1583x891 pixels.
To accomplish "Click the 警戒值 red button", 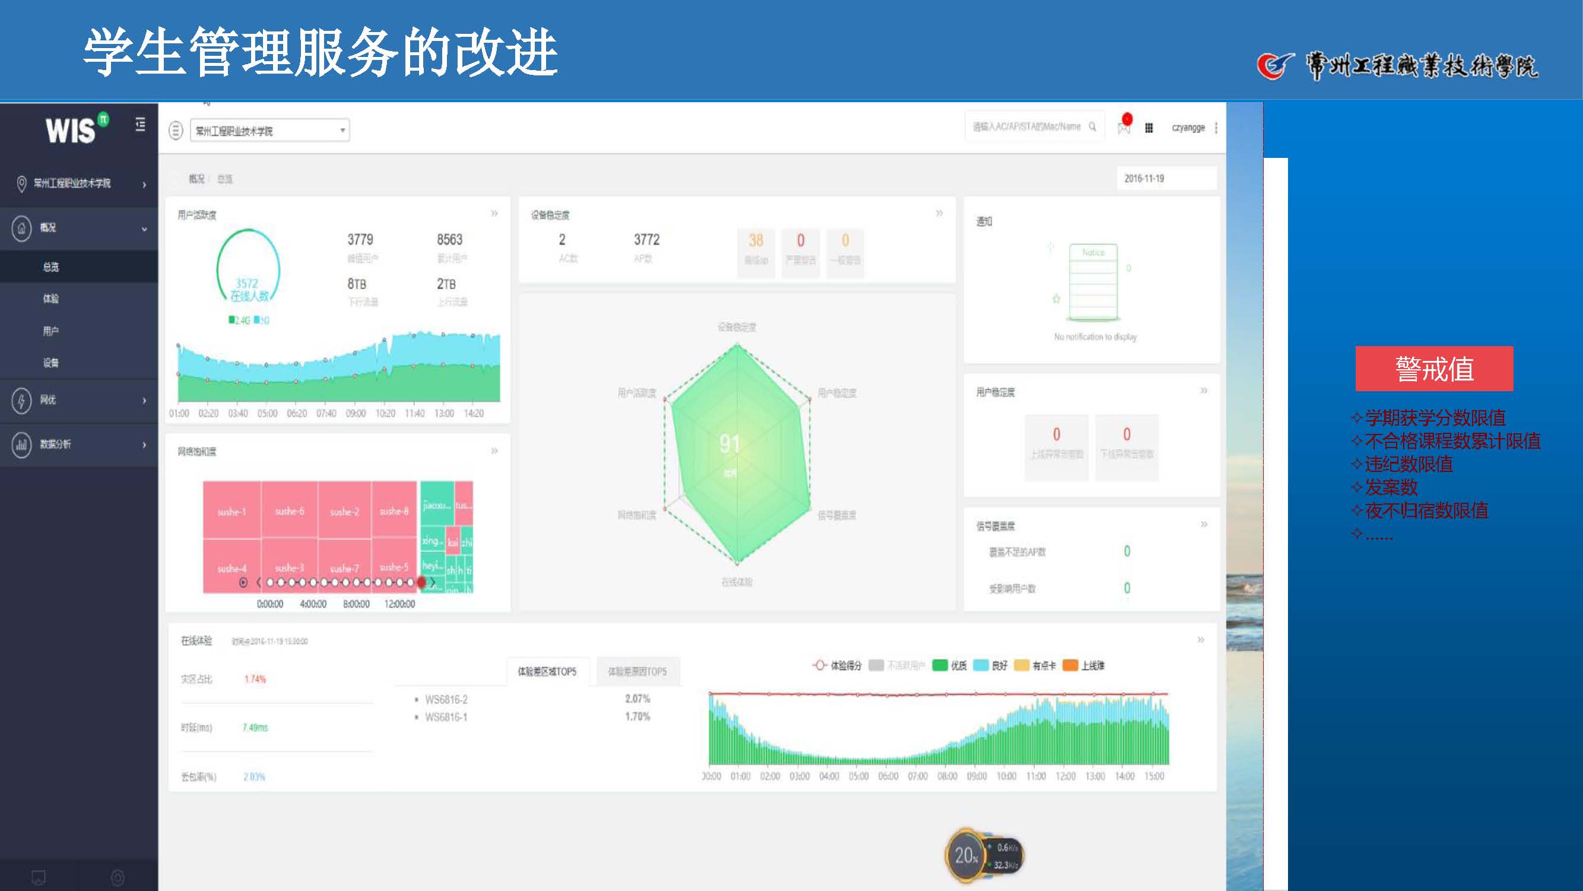I will tap(1433, 369).
